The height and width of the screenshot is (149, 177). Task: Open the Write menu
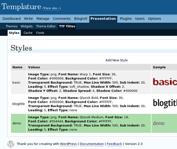[x=28, y=19]
